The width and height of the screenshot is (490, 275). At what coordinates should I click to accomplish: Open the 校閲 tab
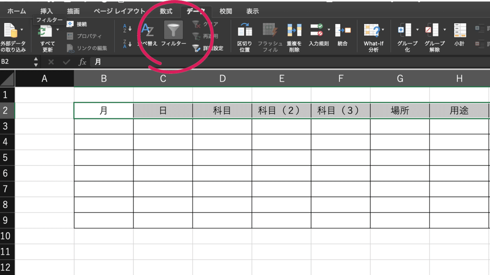tap(226, 11)
